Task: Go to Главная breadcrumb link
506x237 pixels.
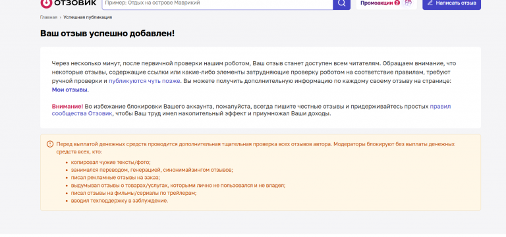Action: pos(49,17)
